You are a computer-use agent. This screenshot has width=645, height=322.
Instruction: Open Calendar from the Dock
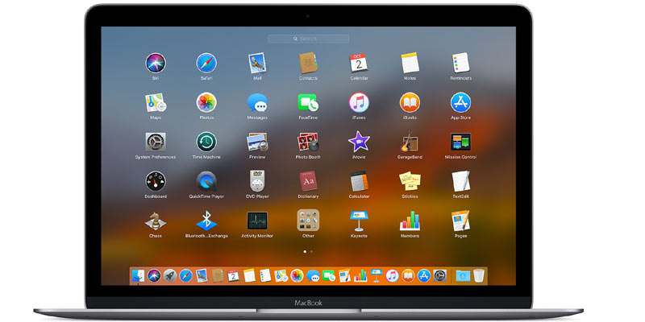coord(233,275)
